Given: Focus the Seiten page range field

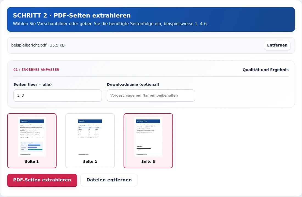Looking at the screenshot, I should tap(58, 95).
